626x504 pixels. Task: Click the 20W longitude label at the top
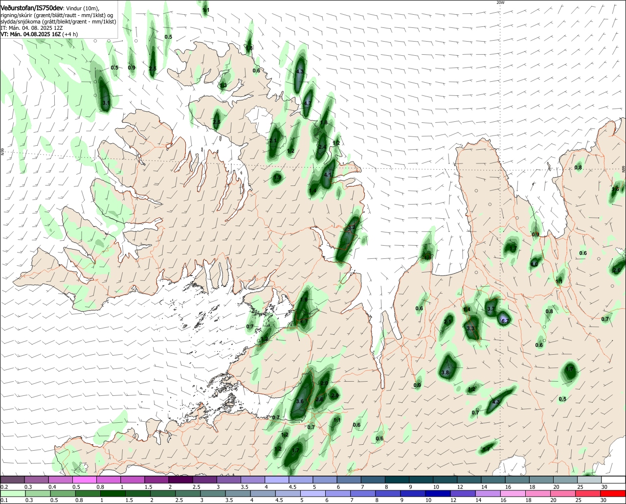point(500,2)
